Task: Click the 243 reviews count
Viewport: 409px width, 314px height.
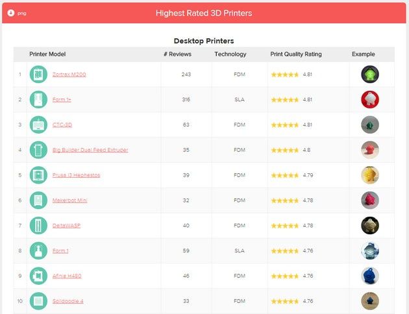Action: pos(186,75)
